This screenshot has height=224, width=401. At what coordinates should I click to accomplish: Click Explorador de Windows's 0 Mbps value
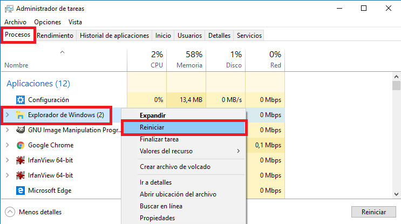pyautogui.click(x=270, y=115)
